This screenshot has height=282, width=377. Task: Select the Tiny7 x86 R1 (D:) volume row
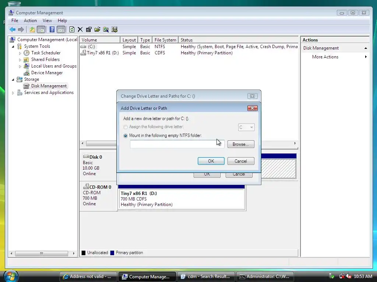point(189,53)
